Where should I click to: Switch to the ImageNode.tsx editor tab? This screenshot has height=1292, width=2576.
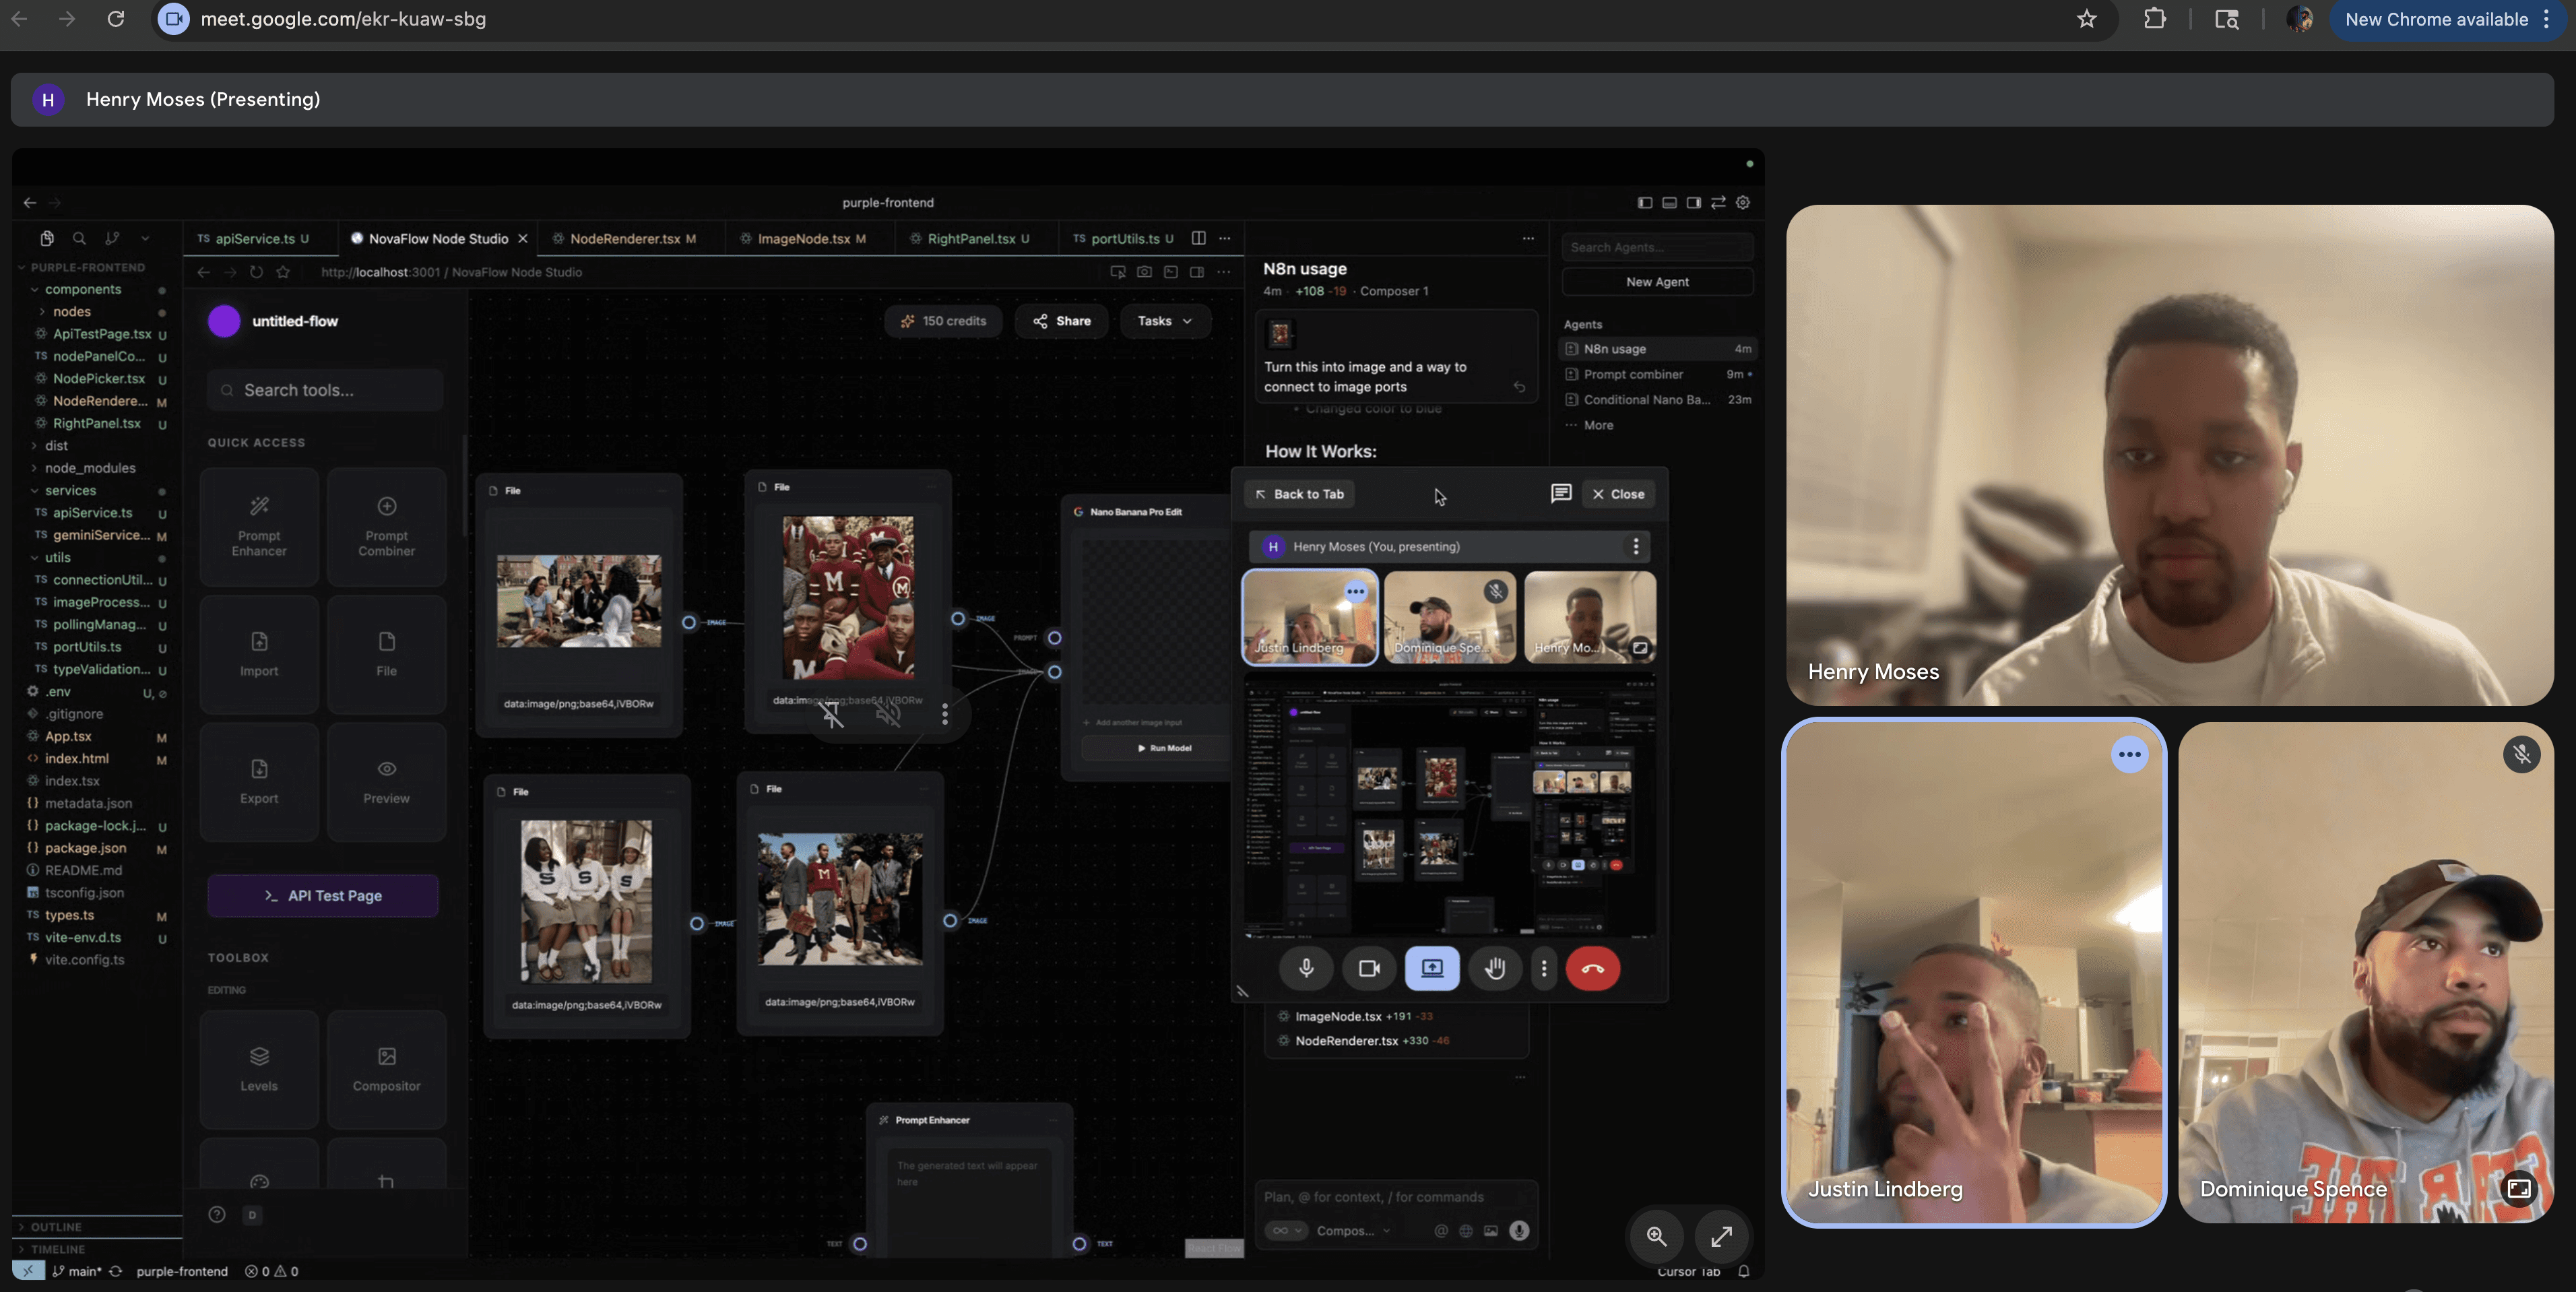click(x=803, y=239)
